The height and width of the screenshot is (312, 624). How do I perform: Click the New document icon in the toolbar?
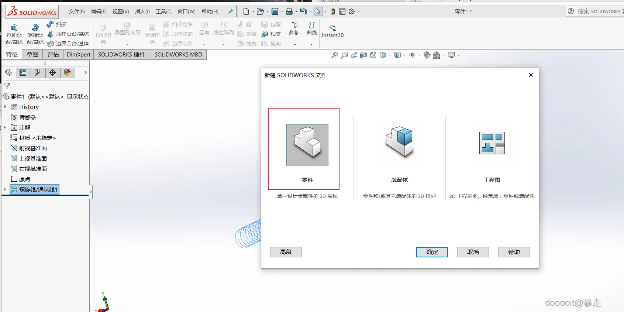tap(246, 11)
